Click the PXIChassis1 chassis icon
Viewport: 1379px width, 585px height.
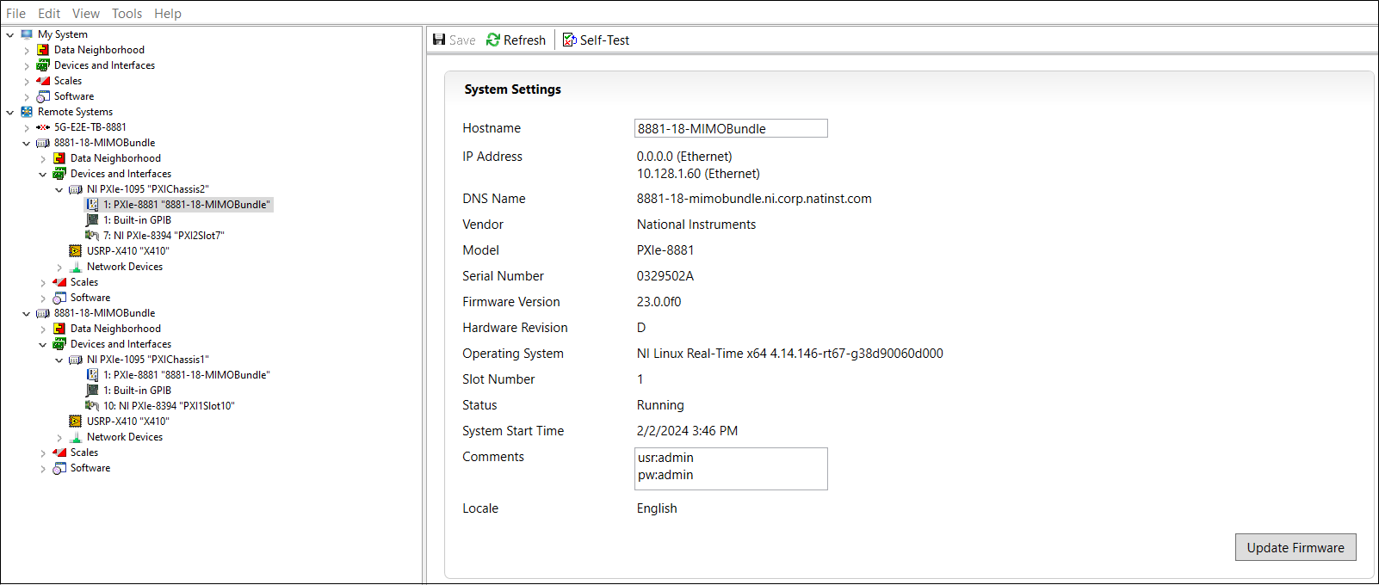[76, 360]
